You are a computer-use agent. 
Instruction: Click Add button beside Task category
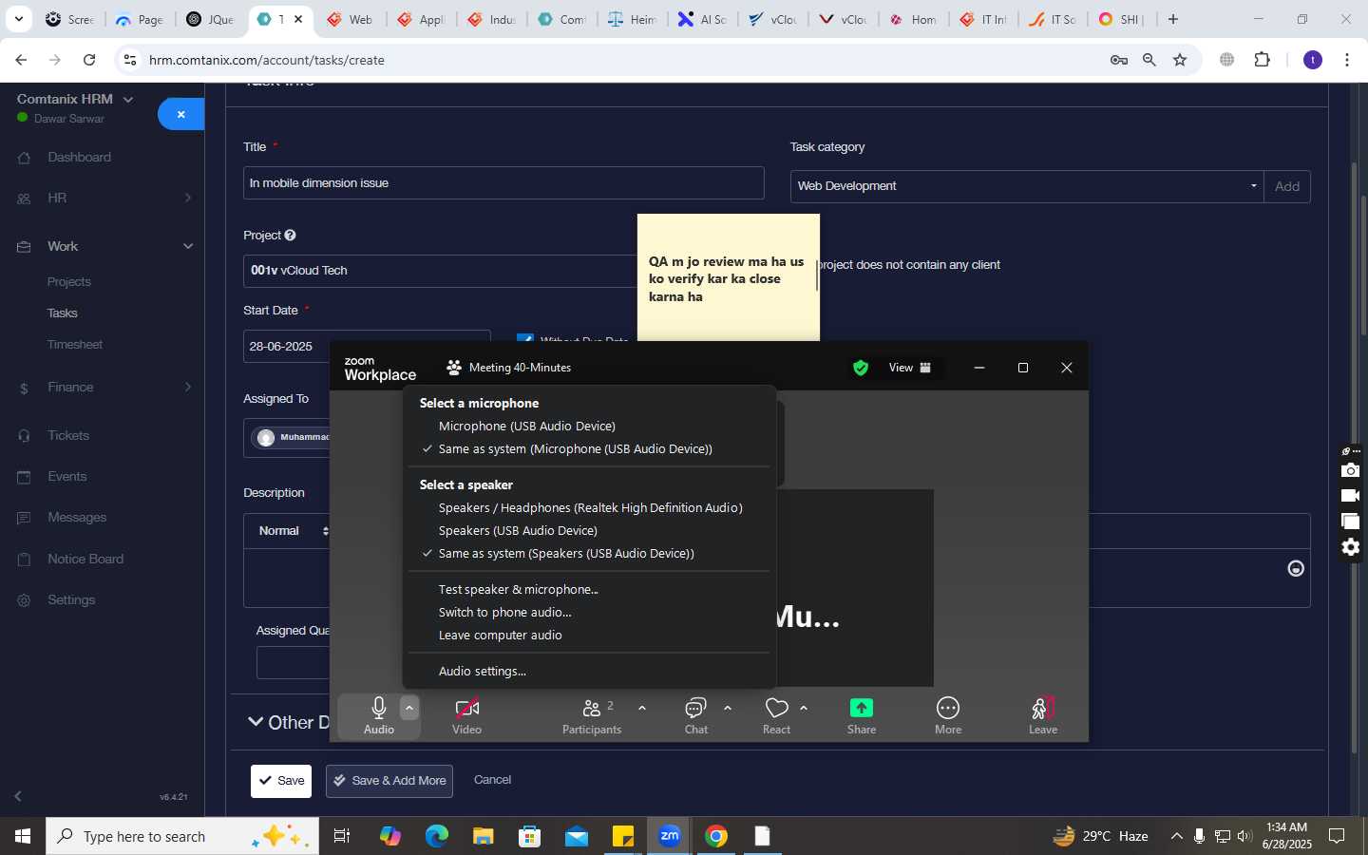point(1287,186)
